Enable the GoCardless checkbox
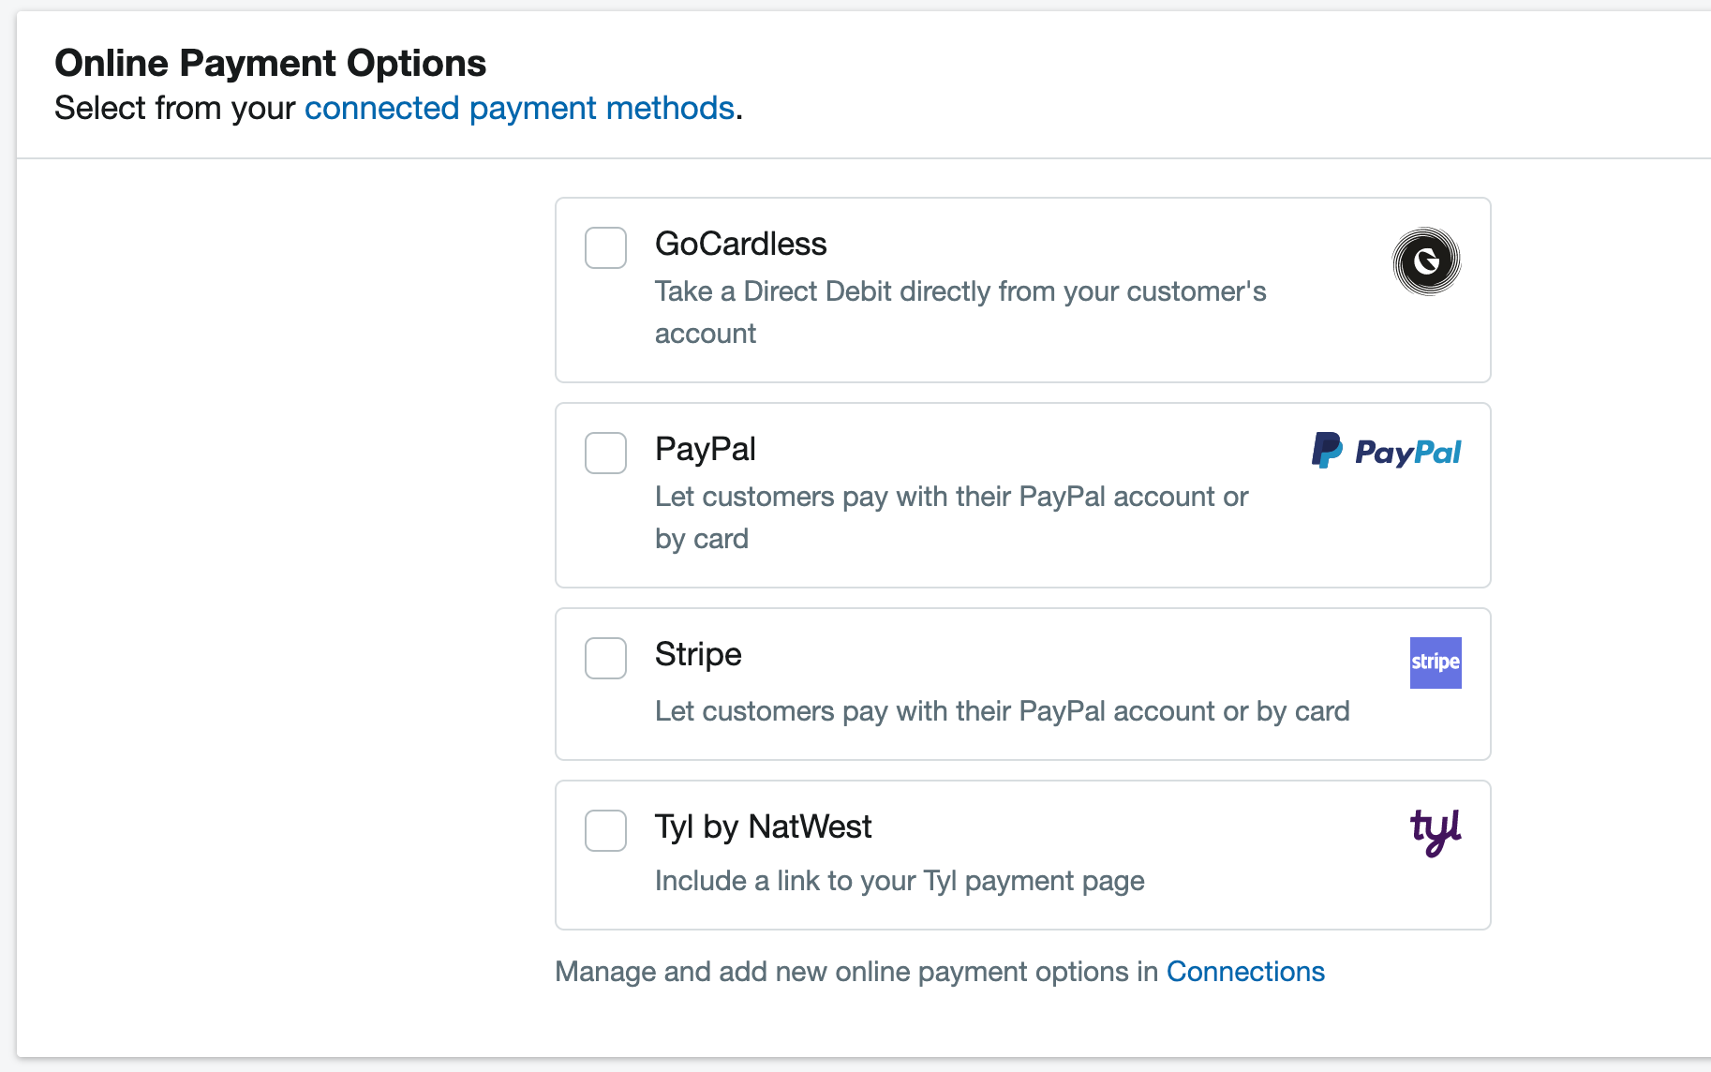Image resolution: width=1711 pixels, height=1072 pixels. click(605, 247)
